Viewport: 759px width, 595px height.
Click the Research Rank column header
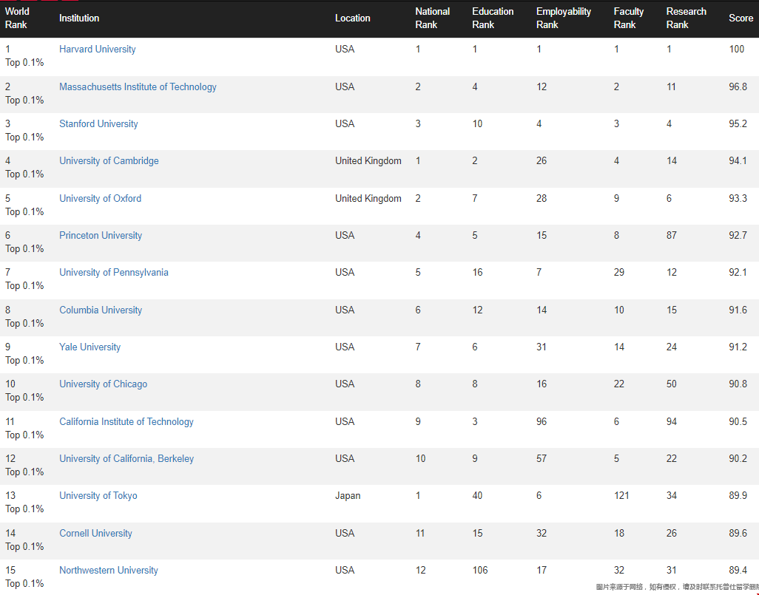click(686, 18)
